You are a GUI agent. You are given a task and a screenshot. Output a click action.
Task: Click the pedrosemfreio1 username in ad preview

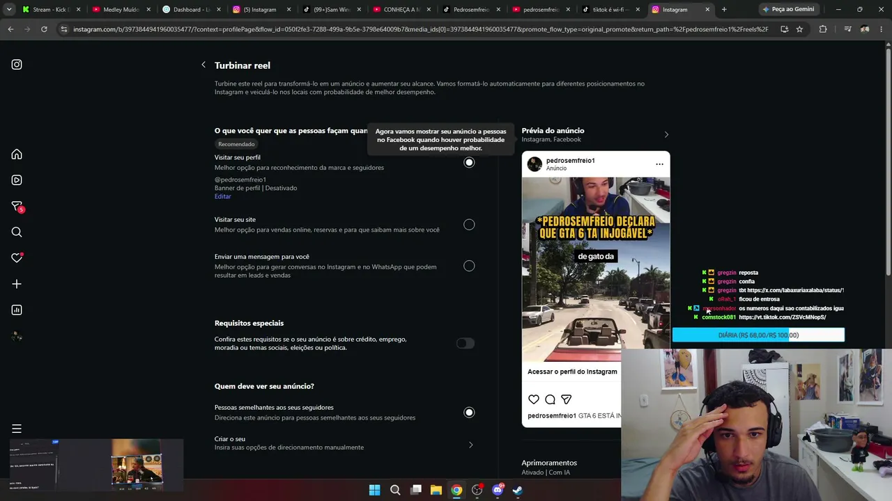[x=570, y=161]
